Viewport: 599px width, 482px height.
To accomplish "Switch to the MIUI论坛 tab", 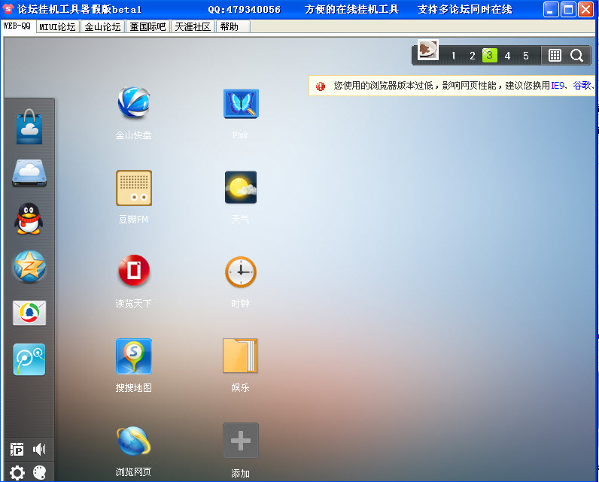I will point(58,27).
